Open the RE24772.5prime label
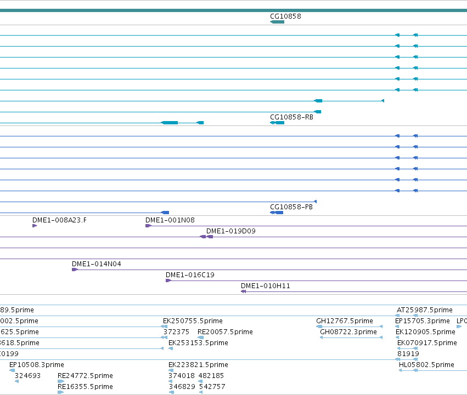467x395 pixels. pyautogui.click(x=85, y=376)
